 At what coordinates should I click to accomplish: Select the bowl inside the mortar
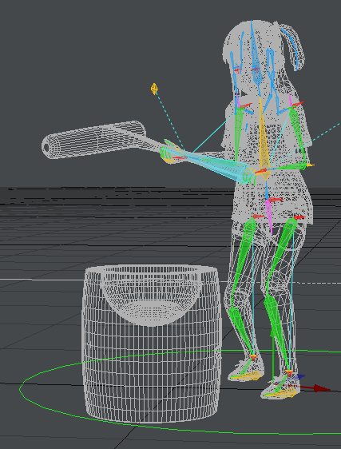[151, 296]
